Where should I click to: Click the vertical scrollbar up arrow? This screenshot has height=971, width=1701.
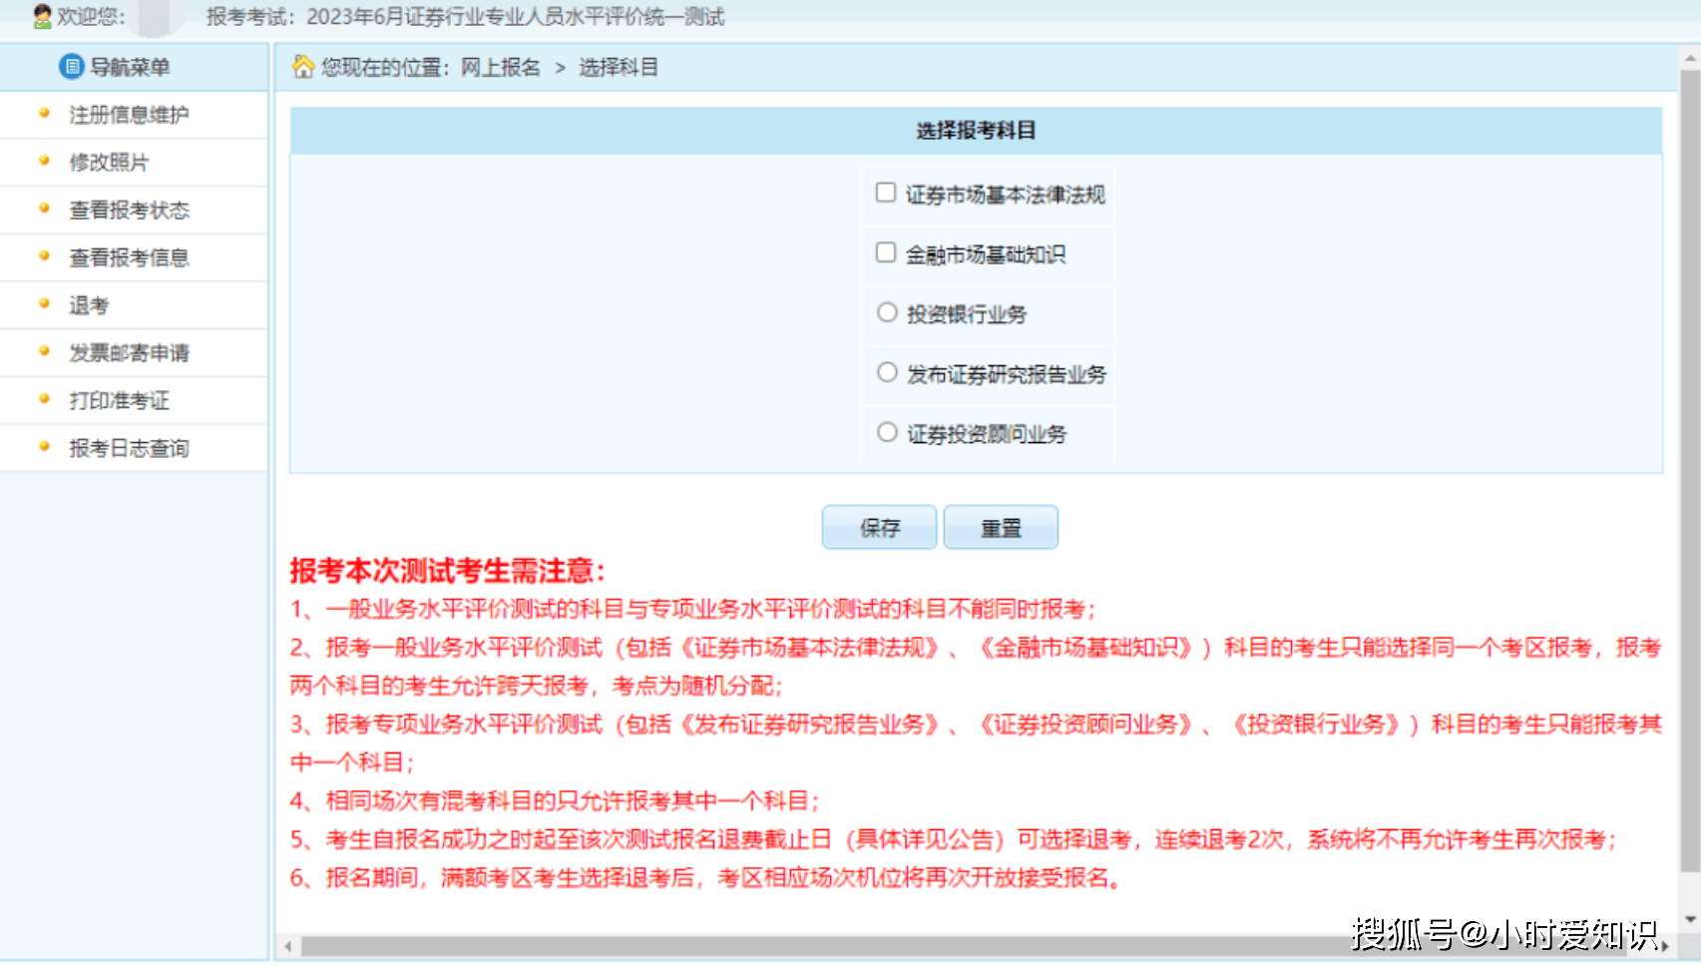point(1690,58)
